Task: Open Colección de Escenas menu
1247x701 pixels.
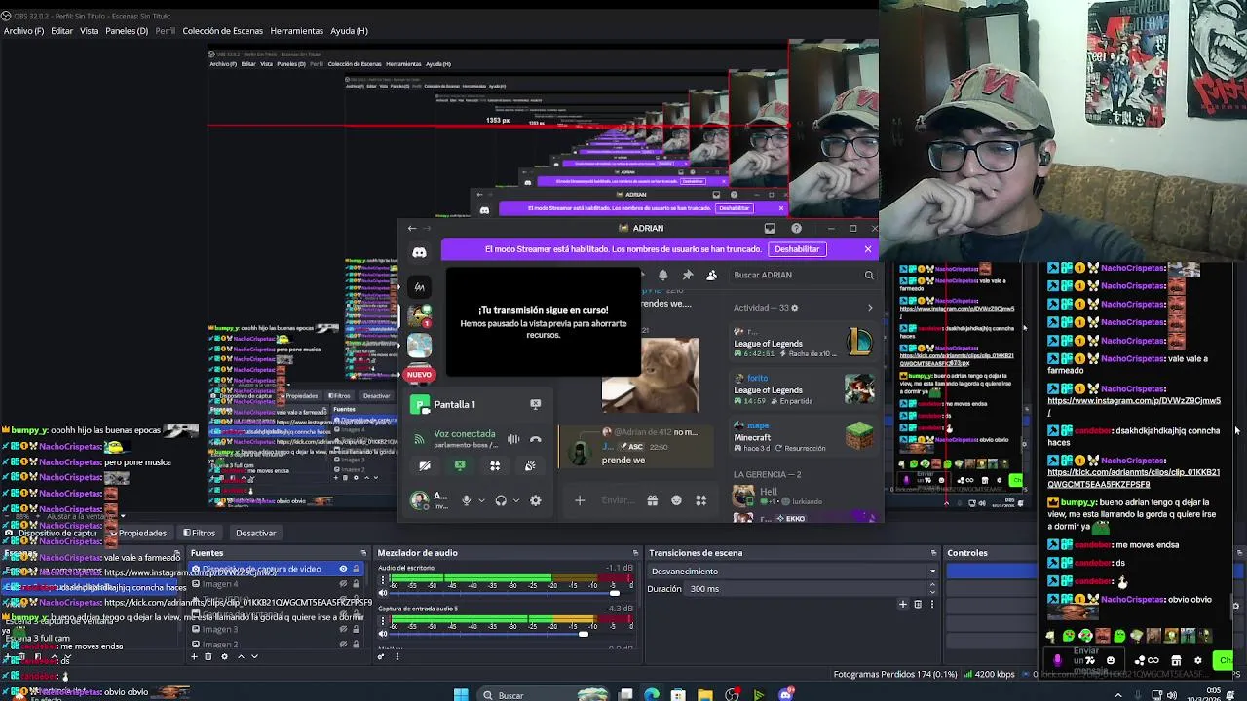Action: pos(222,31)
